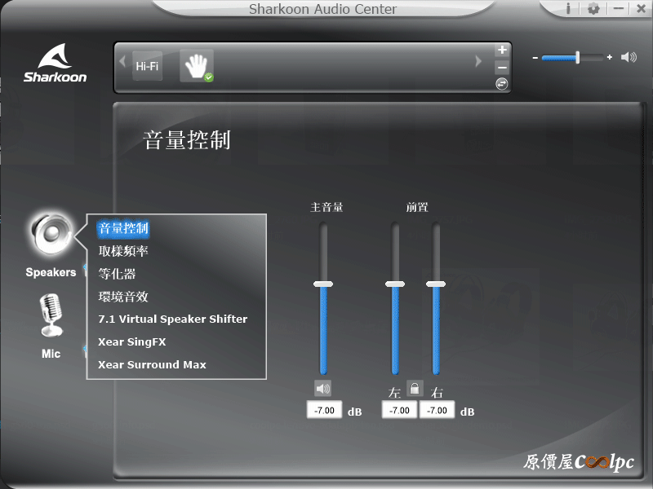Screen dimensions: 653x489
Task: Select the hand manual profile icon
Action: [x=197, y=66]
